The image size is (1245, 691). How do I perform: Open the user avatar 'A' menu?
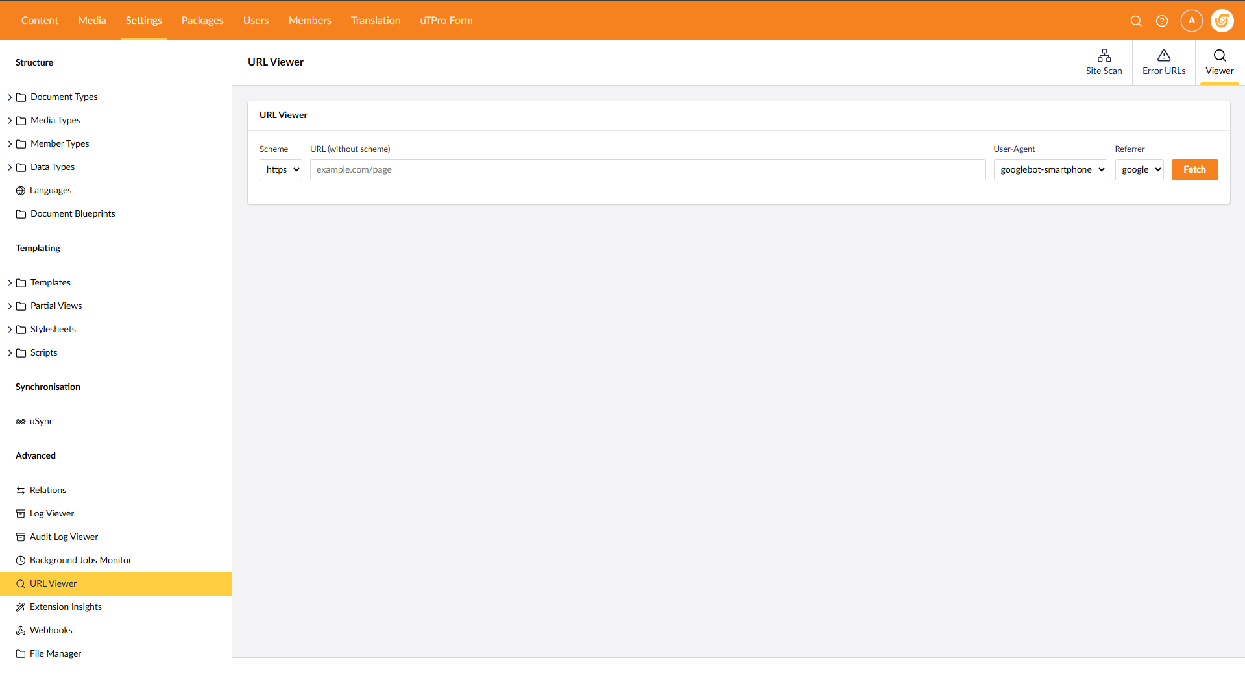pyautogui.click(x=1192, y=21)
